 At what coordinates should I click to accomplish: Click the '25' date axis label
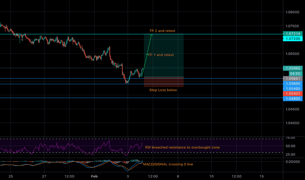[x=11, y=176]
